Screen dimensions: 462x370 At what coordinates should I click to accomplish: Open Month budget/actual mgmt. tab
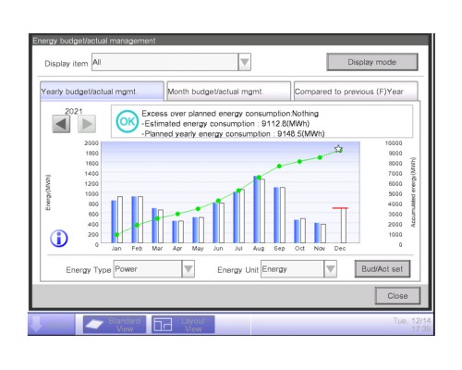[x=228, y=92]
